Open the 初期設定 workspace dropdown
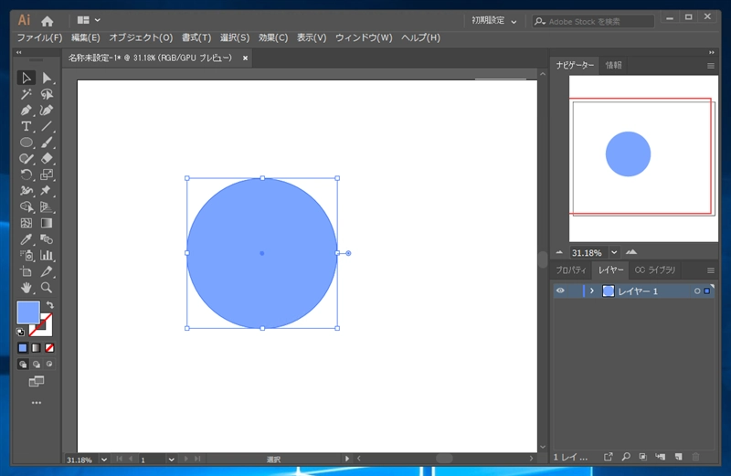Screen dimensions: 731x476 click(x=493, y=21)
